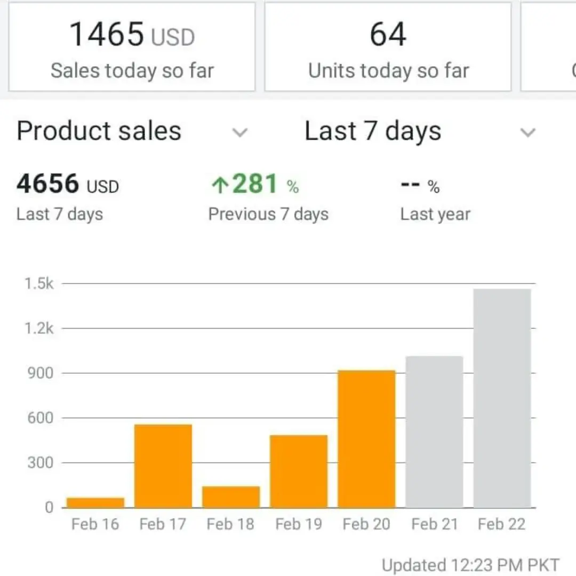Tap the Feb 22 axis label
This screenshot has height=576, width=576.
[x=502, y=524]
